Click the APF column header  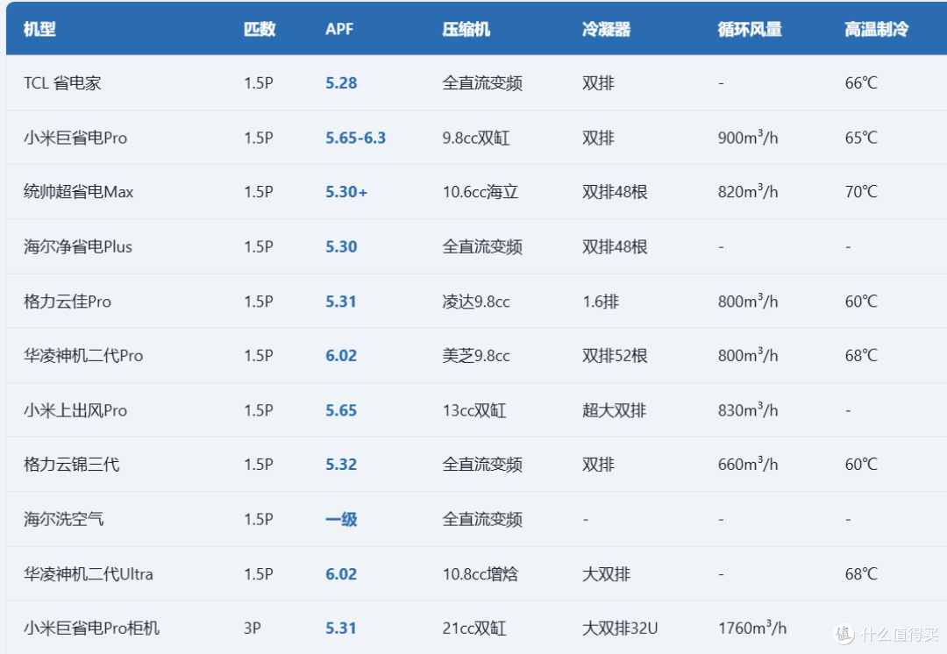[339, 29]
